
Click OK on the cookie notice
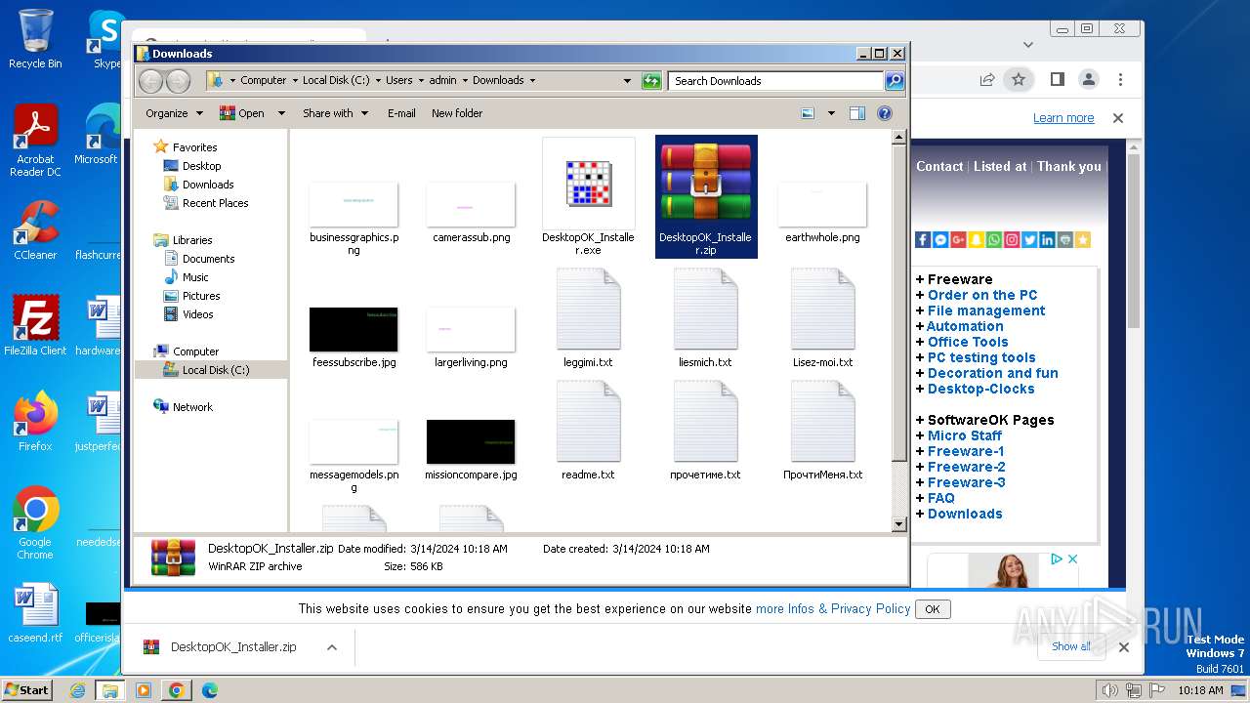coord(933,609)
